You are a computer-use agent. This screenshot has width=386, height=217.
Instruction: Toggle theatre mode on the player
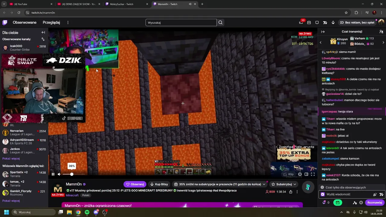[306, 174]
